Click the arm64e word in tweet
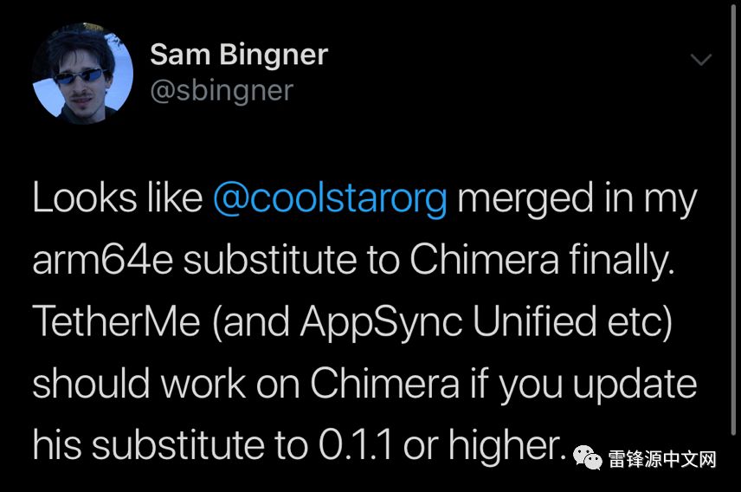This screenshot has width=741, height=492. [x=103, y=260]
